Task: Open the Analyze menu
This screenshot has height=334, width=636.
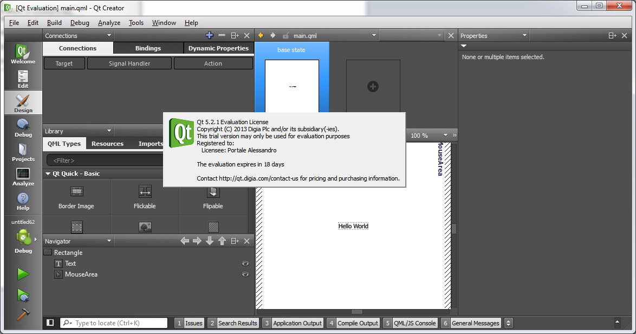Action: 109,23
